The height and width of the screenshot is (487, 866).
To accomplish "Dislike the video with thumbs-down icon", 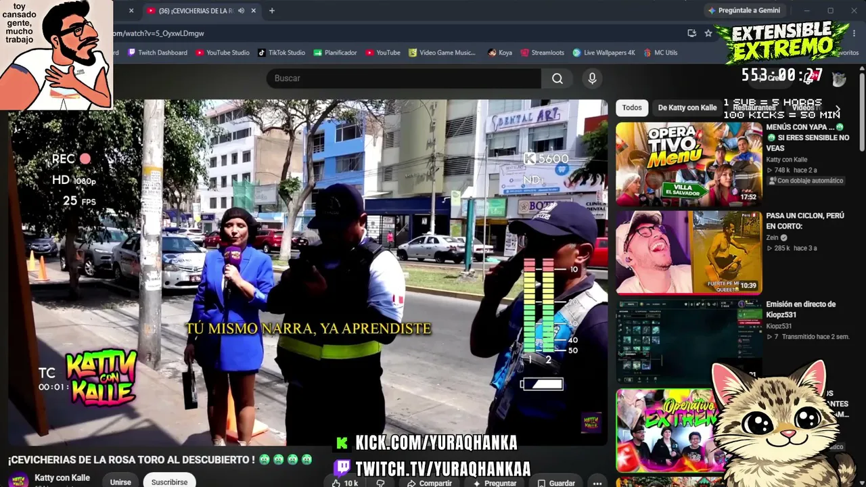I will tap(380, 483).
